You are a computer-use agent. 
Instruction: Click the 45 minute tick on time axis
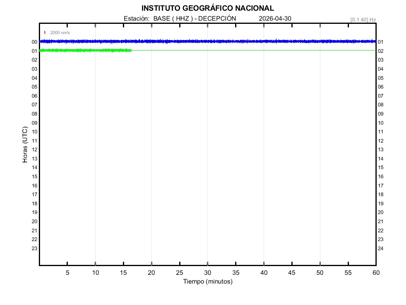(292, 273)
